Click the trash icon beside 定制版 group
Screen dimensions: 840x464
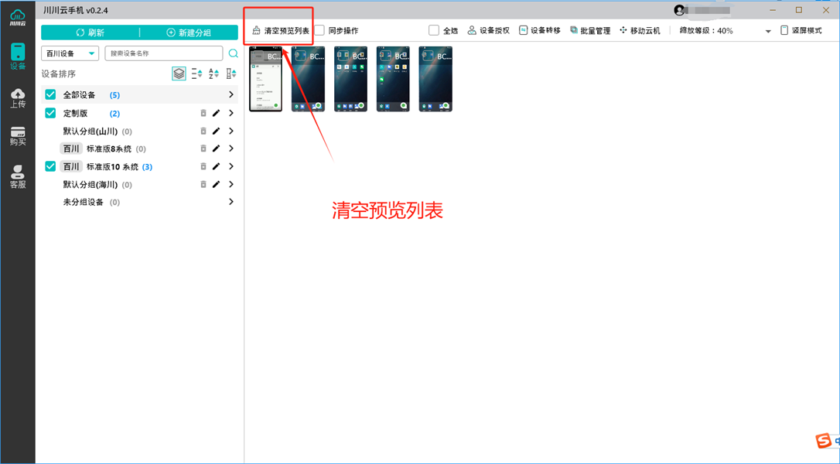click(203, 113)
